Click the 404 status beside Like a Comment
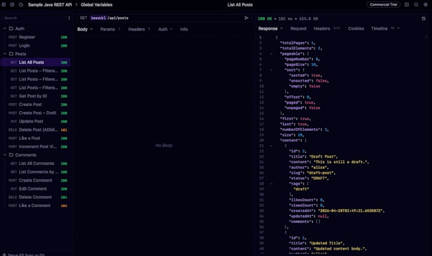 64,206
